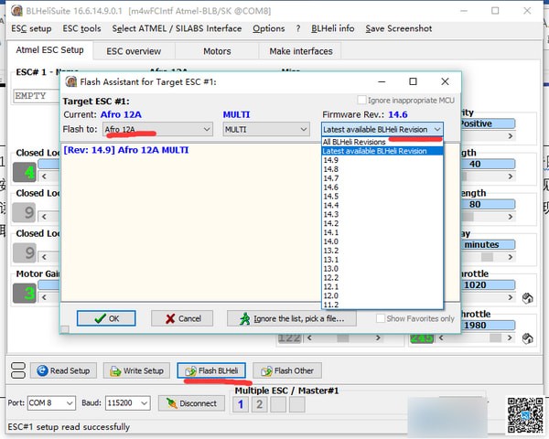Switch to Atmel ESC Setup tab
The height and width of the screenshot is (439, 549).
click(49, 50)
